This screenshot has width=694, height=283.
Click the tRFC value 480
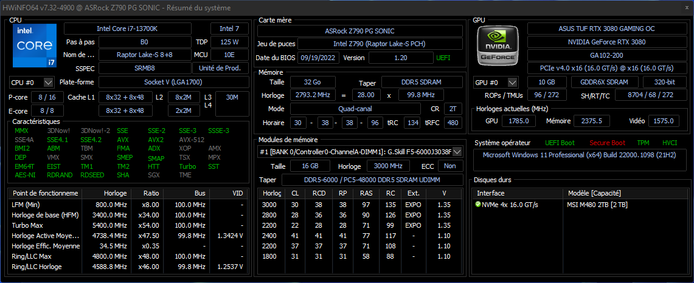pyautogui.click(x=453, y=123)
